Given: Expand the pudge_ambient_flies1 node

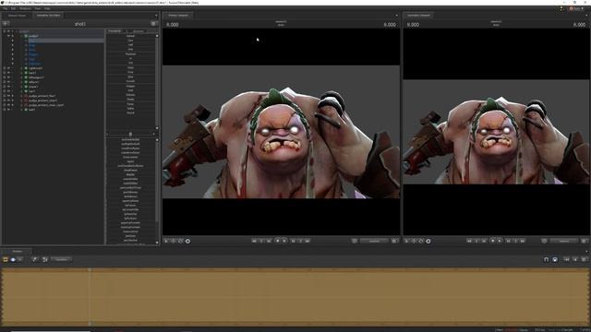Looking at the screenshot, I should coord(21,96).
